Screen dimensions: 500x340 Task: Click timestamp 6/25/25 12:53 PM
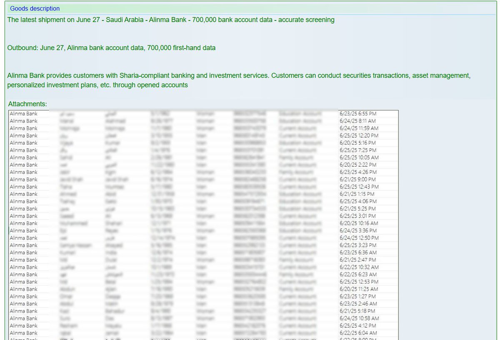(359, 282)
